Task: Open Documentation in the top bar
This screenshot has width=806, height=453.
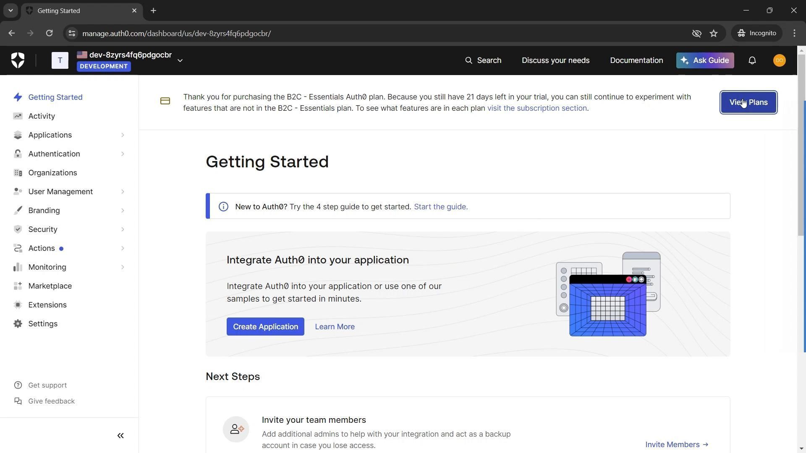Action: coord(636,60)
